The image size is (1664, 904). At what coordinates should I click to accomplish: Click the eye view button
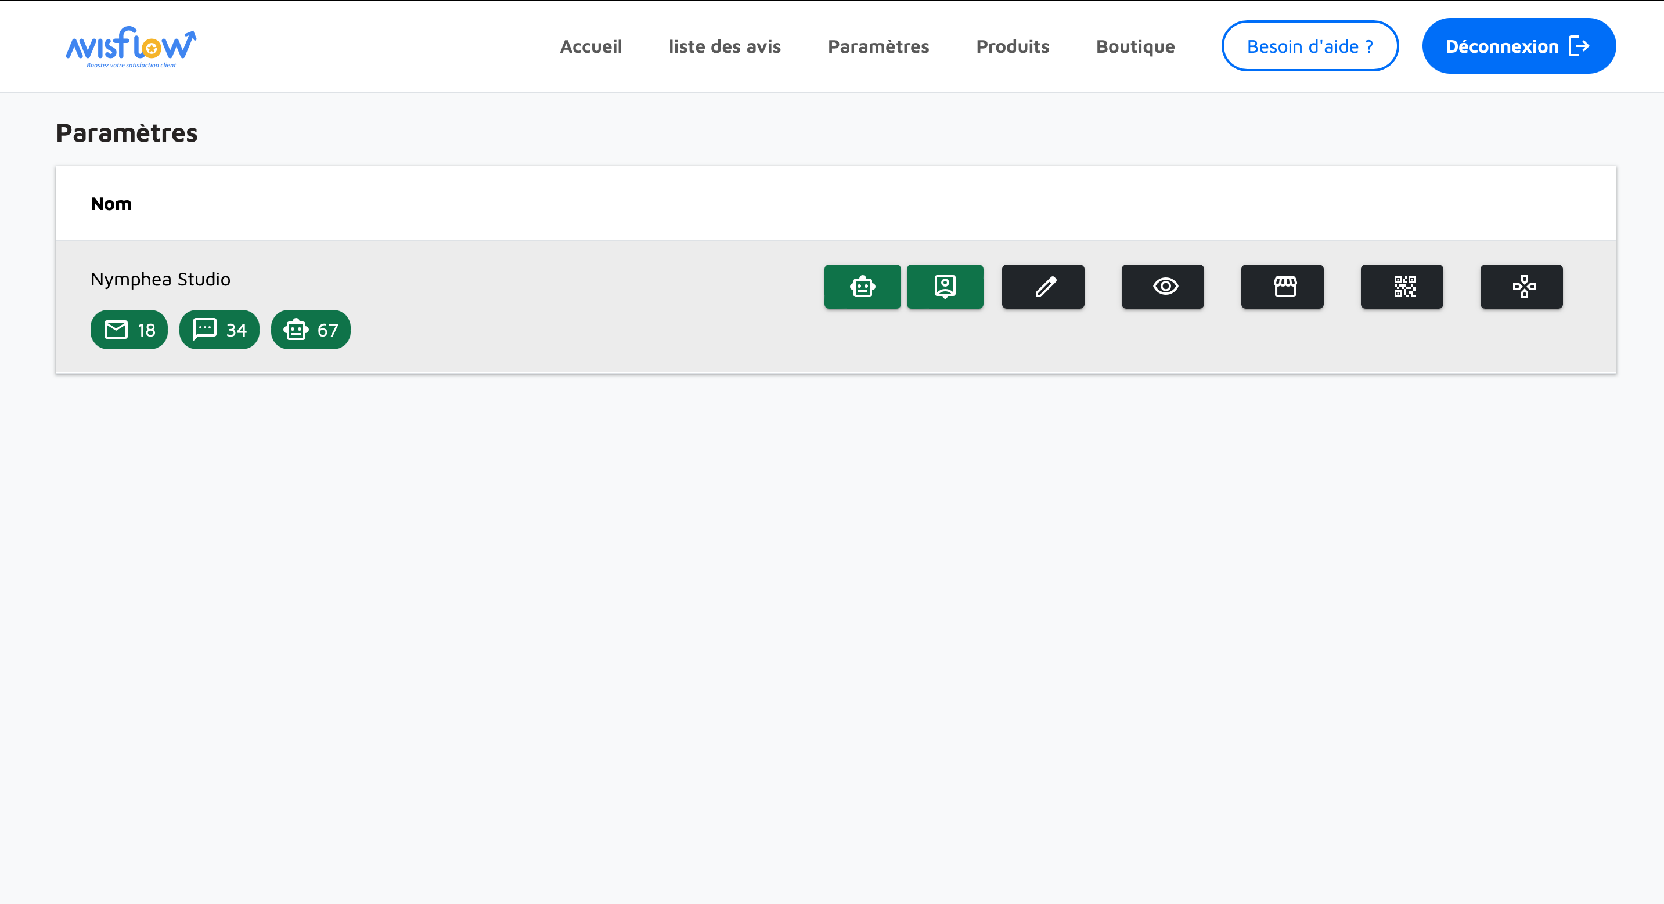1163,286
